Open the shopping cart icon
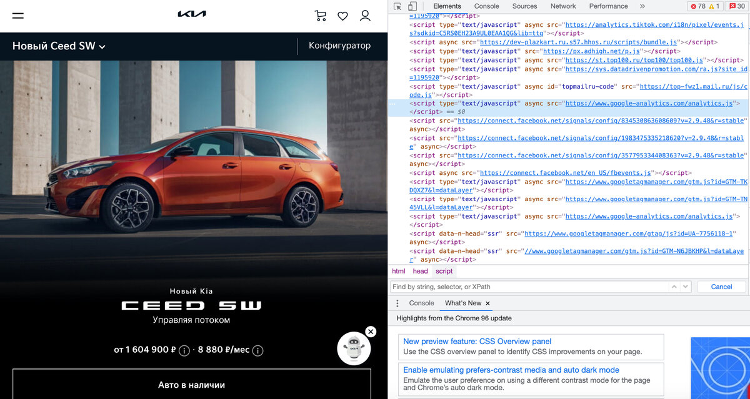 321,16
